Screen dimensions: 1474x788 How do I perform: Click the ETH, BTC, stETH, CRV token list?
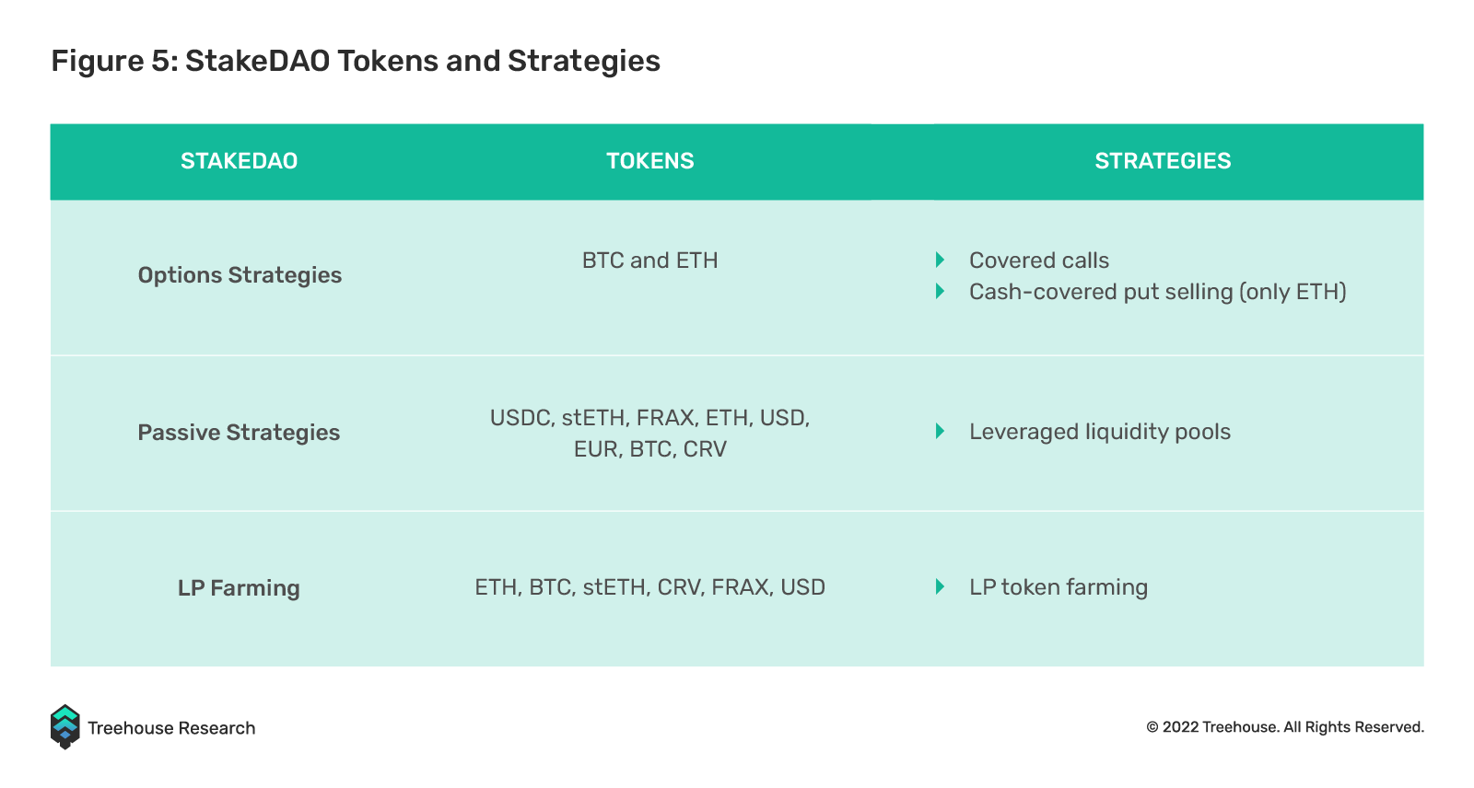coord(649,587)
